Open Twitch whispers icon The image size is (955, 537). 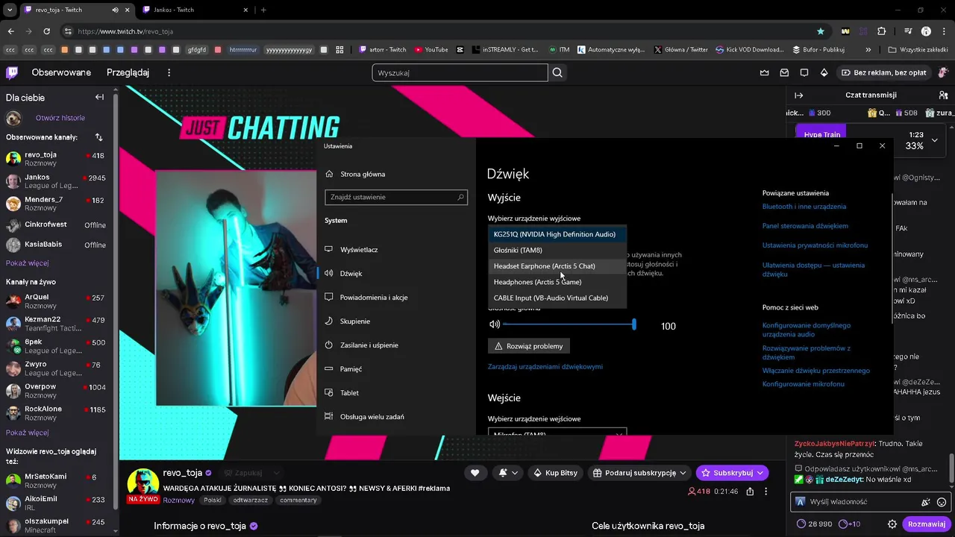click(804, 72)
